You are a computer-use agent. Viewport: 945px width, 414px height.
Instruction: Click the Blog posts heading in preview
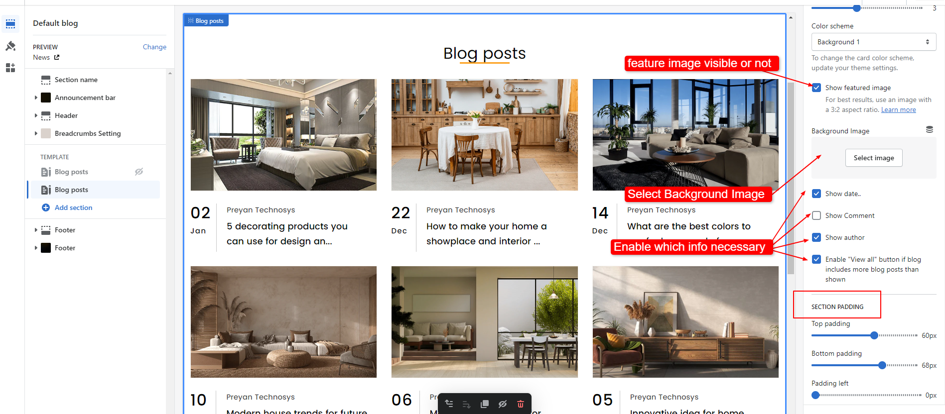pyautogui.click(x=485, y=53)
